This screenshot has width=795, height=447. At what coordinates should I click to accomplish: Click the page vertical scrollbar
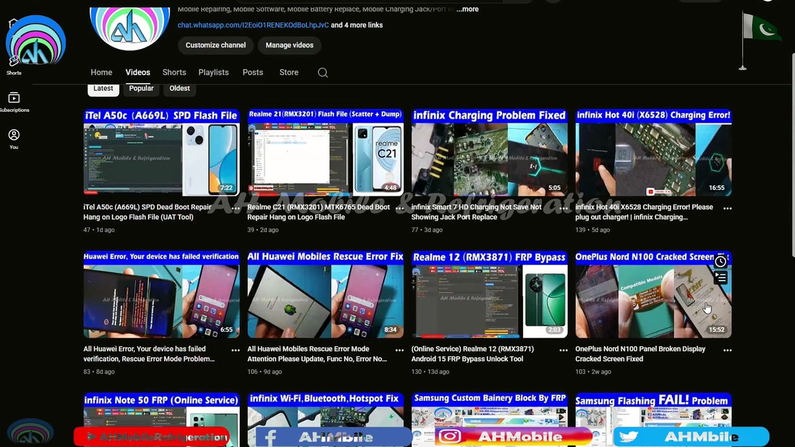tap(792, 155)
